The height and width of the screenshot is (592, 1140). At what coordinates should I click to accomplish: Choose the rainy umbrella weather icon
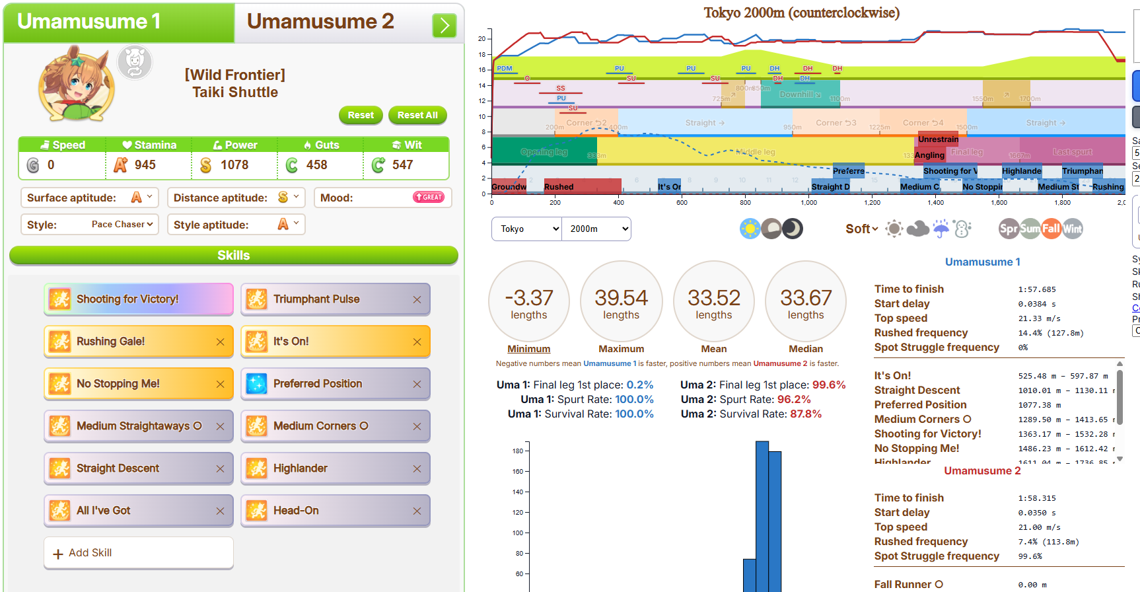pyautogui.click(x=941, y=229)
